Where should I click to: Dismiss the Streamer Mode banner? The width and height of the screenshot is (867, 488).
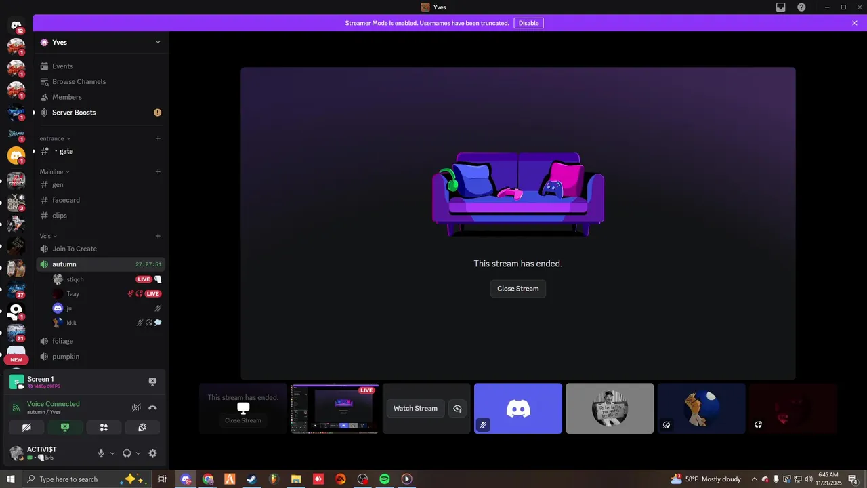(855, 23)
